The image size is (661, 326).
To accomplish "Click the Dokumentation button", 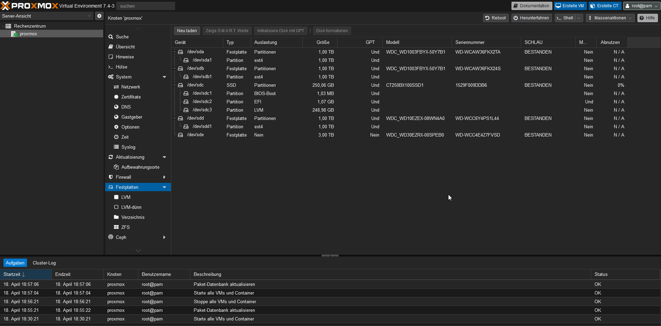I will (x=532, y=6).
